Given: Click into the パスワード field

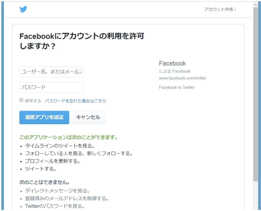Looking at the screenshot, I should (x=51, y=87).
